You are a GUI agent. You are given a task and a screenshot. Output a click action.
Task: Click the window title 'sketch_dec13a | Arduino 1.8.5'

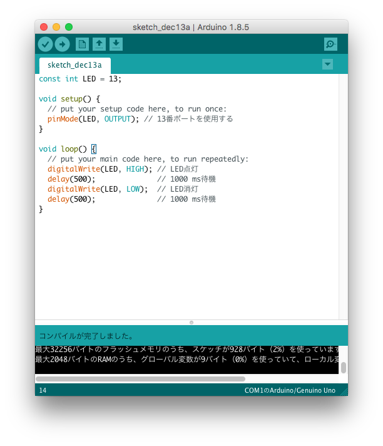pos(191,28)
